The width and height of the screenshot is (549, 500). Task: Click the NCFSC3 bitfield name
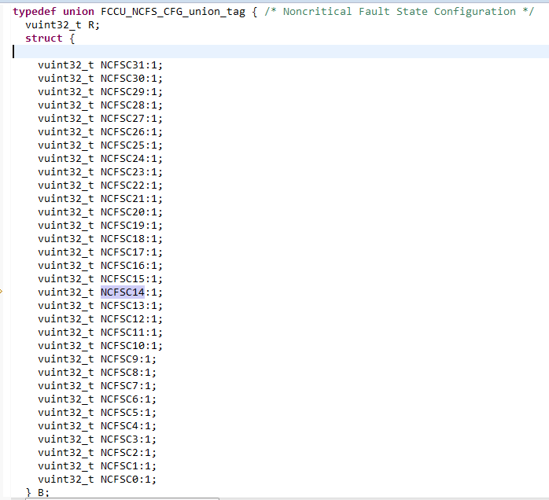[x=120, y=439]
